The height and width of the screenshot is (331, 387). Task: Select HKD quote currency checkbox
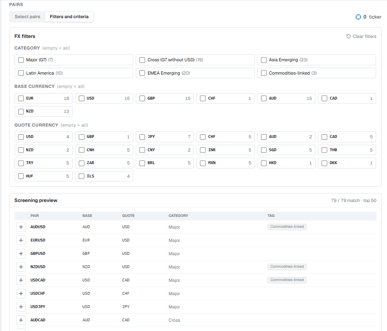click(x=264, y=163)
